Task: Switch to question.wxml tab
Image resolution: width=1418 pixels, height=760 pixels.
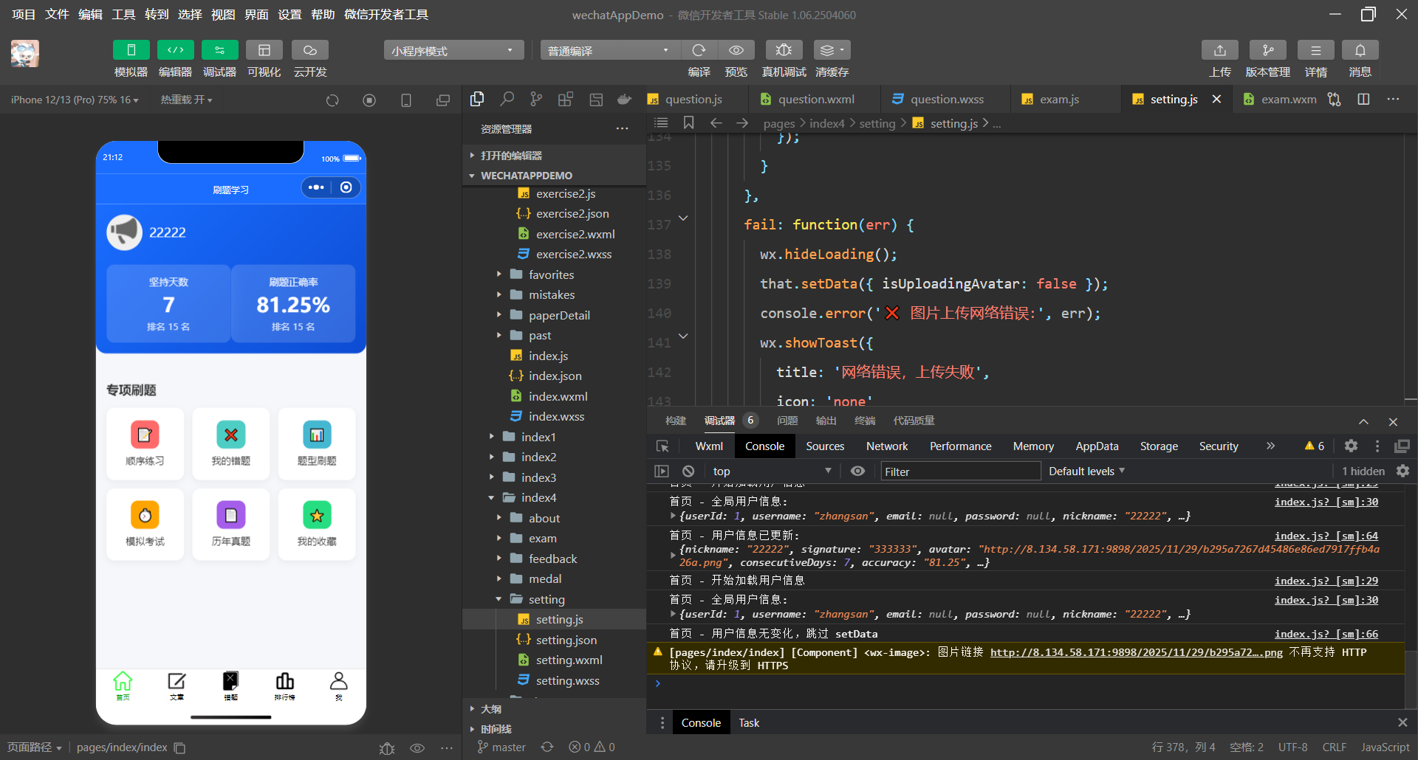Action: [816, 99]
